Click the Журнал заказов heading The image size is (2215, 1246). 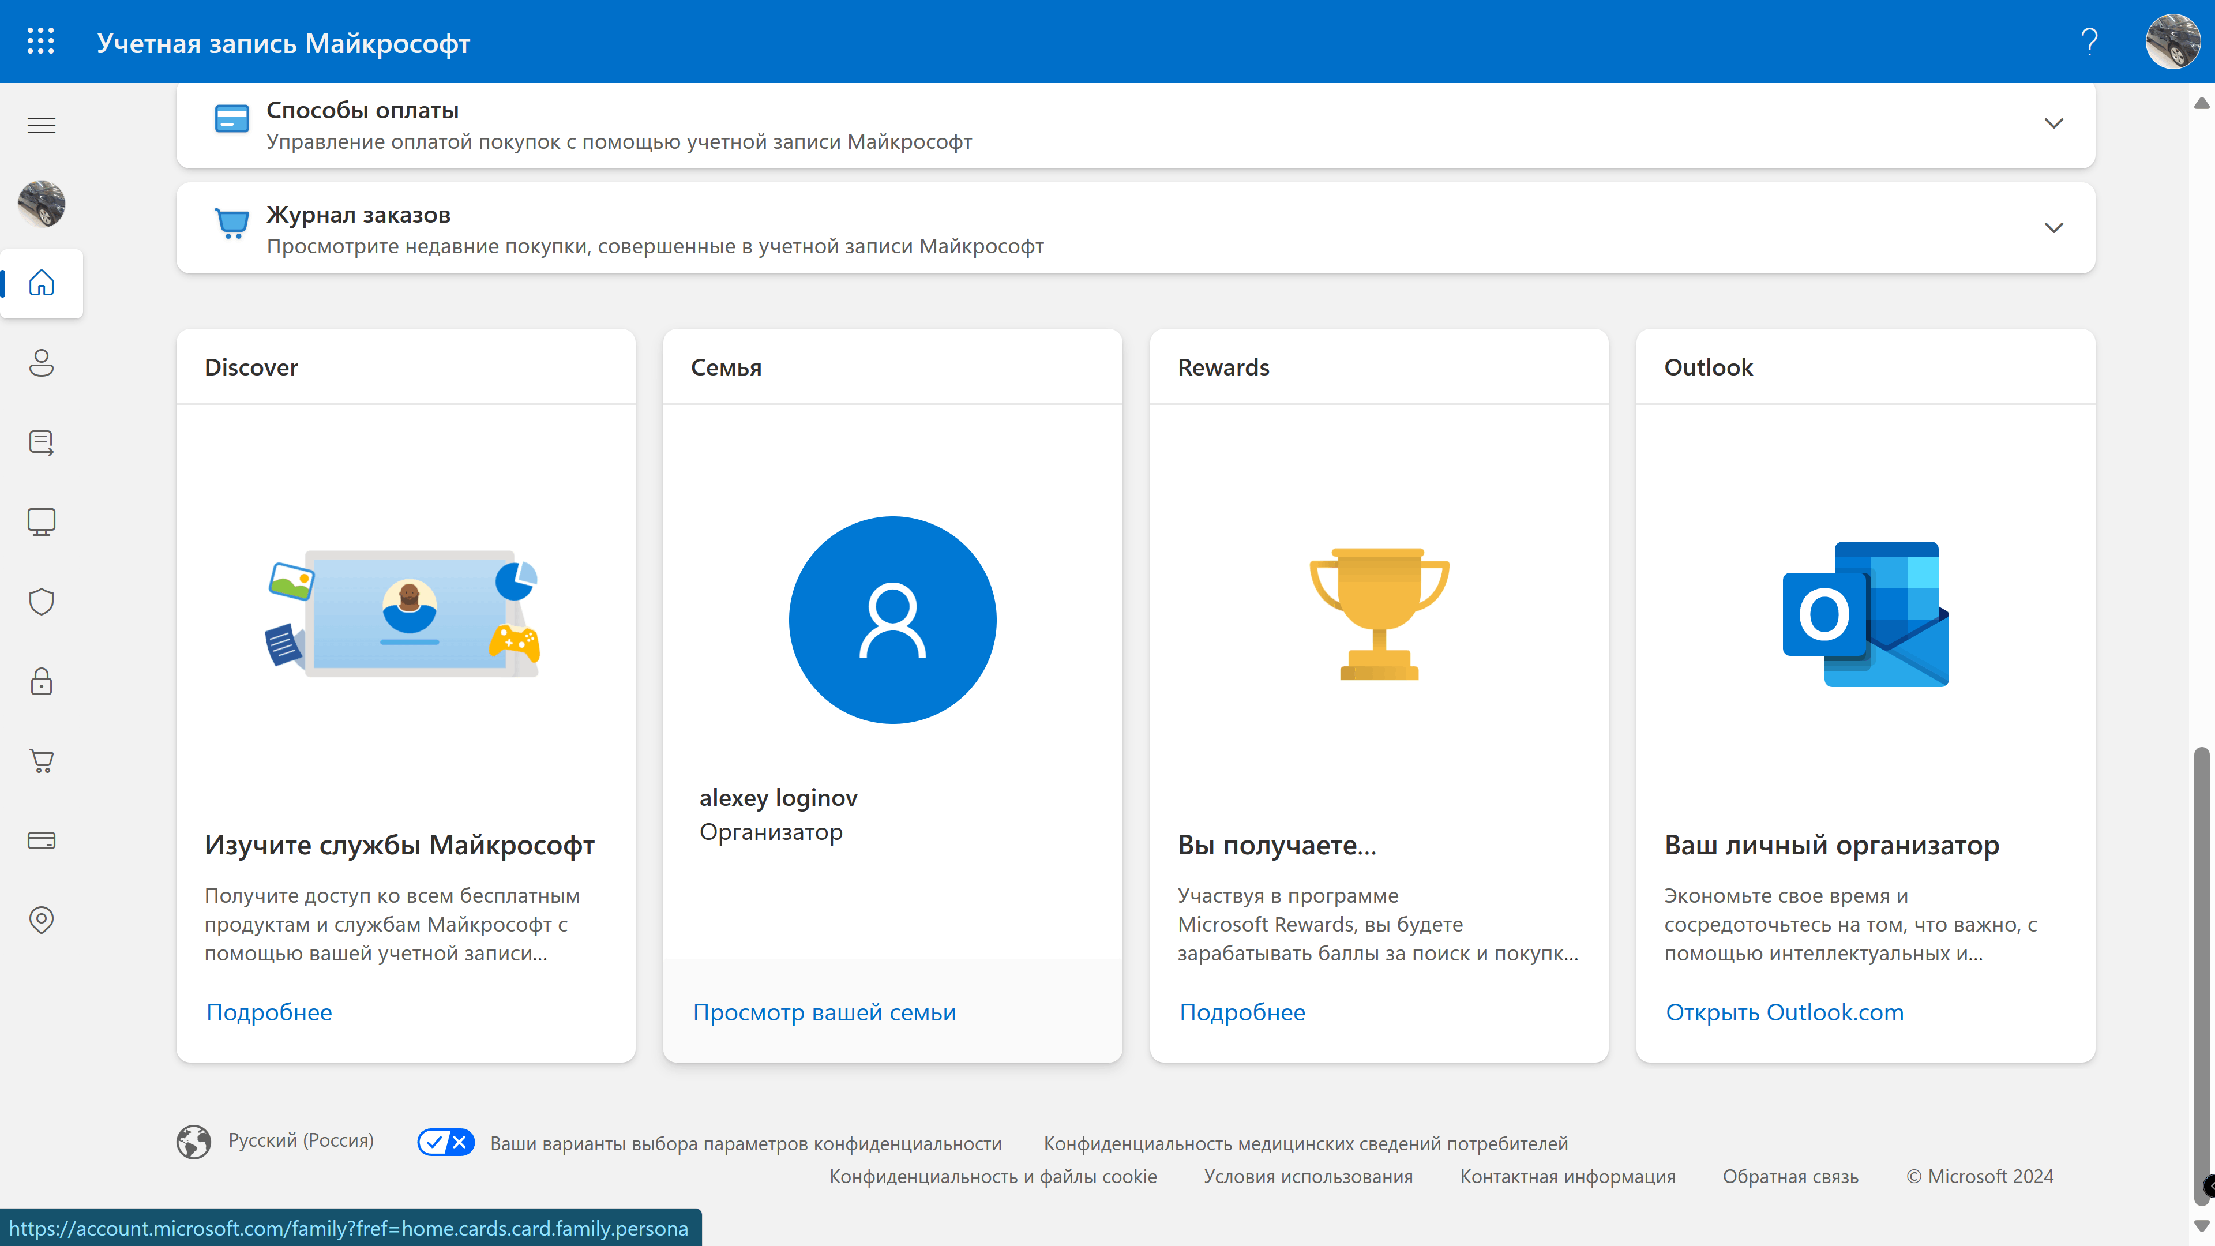pyautogui.click(x=358, y=214)
